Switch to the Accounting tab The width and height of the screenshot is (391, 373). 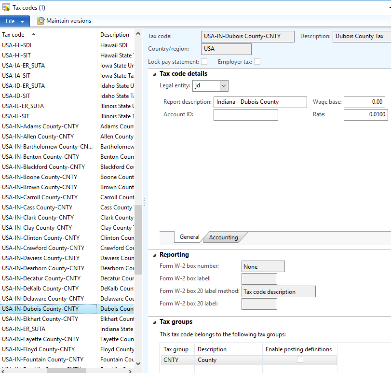point(223,237)
